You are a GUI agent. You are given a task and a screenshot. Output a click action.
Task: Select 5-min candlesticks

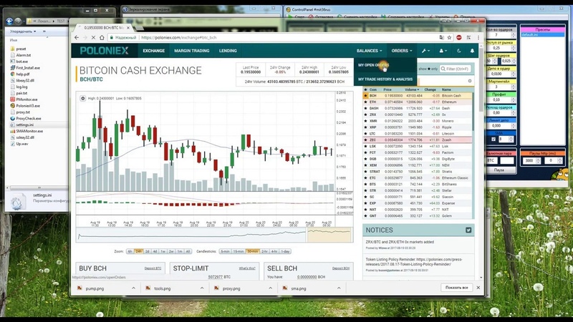(225, 252)
